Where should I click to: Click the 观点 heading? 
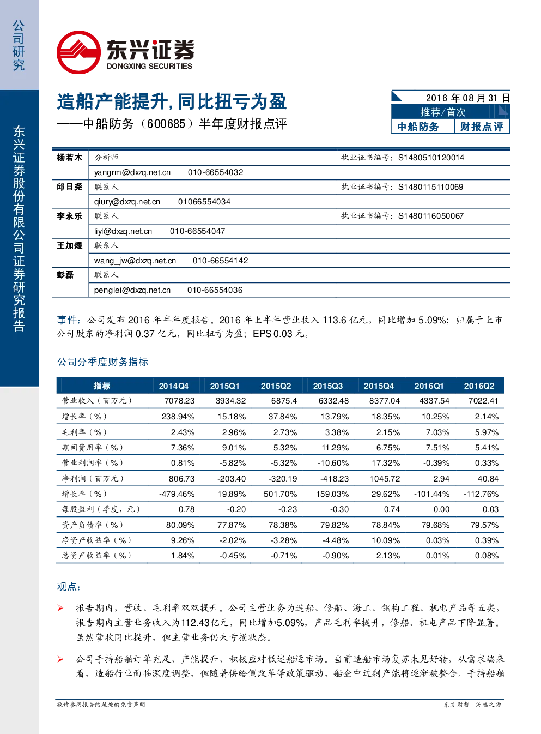[69, 587]
